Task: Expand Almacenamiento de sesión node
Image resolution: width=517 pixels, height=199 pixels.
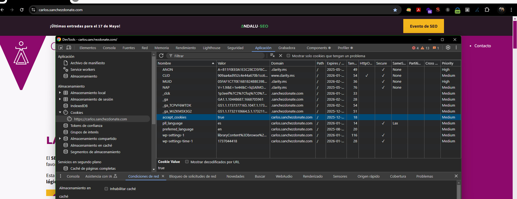Action: [60, 99]
